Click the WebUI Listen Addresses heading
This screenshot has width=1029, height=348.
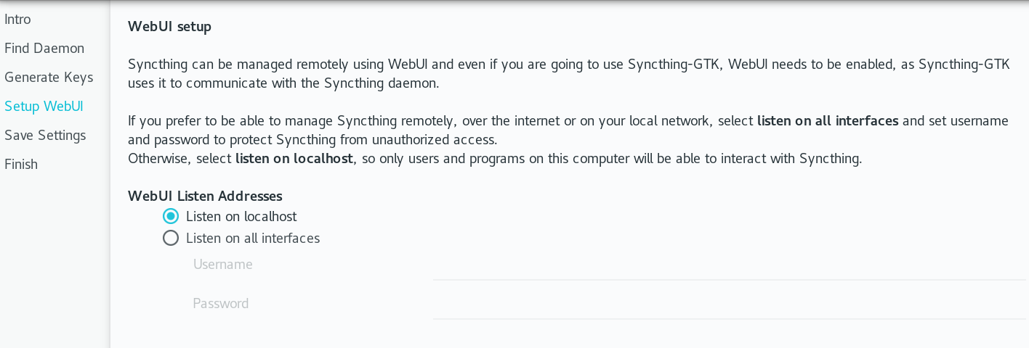[x=205, y=196]
